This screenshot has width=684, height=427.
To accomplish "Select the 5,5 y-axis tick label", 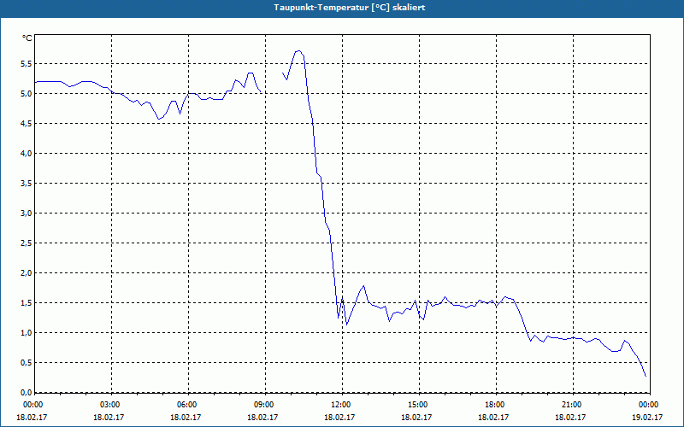I will [27, 63].
